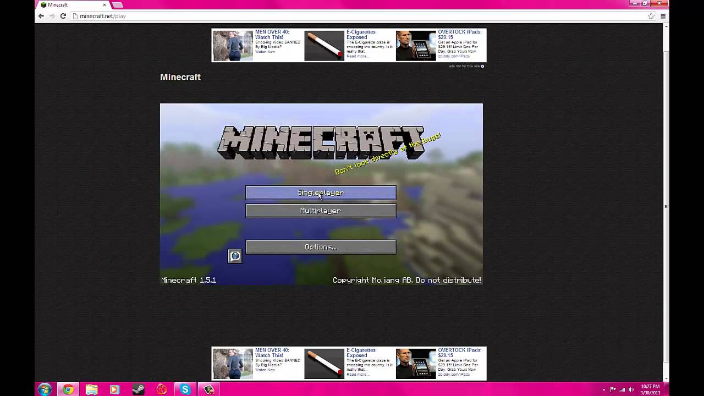Open Steam from the taskbar
The width and height of the screenshot is (704, 396).
(138, 389)
